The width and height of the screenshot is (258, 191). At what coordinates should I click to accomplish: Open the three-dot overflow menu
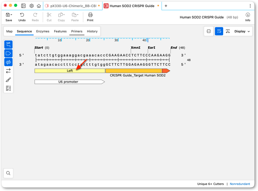pos(250,6)
